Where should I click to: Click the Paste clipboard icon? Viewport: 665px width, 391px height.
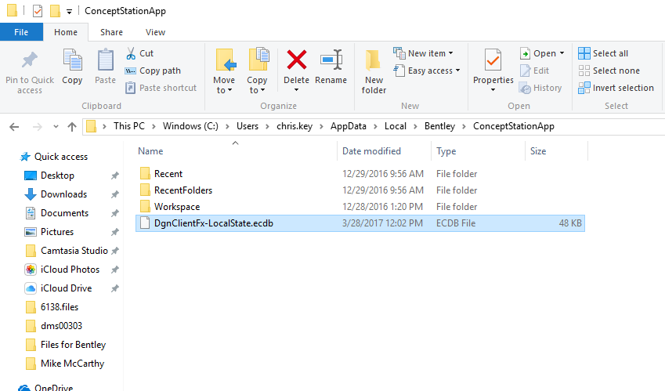pyautogui.click(x=105, y=60)
